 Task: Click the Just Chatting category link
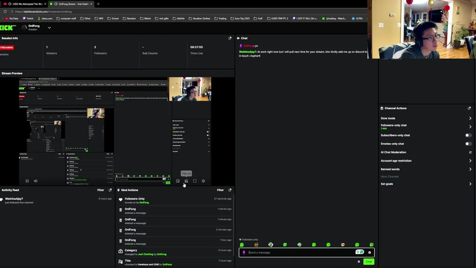[x=145, y=254]
